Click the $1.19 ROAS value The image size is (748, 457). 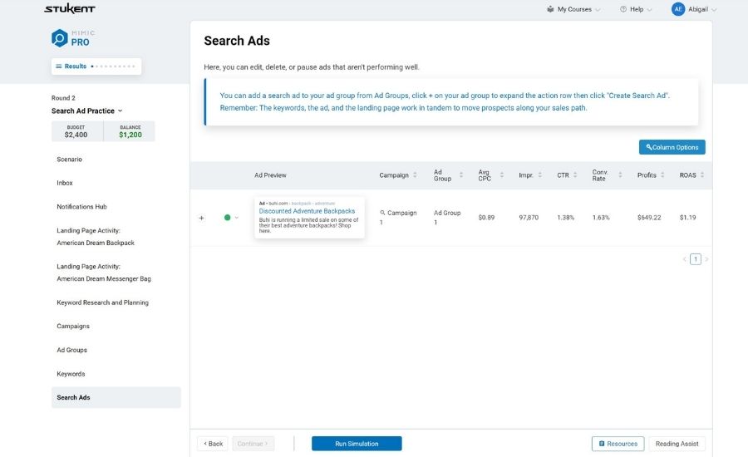tap(687, 218)
